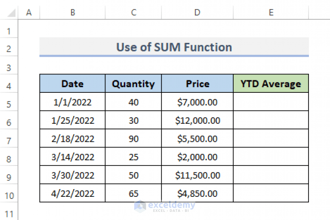Select row 1 header

[9, 29]
